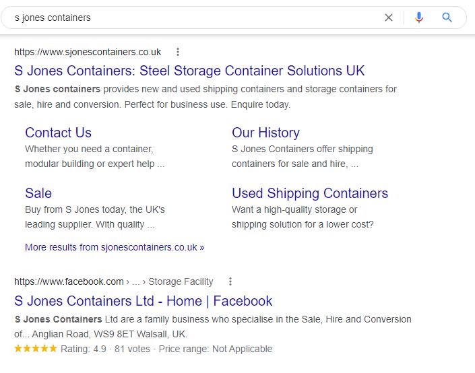Open the three-dot menu beside the sjonescontainers.co.uk URL

tap(178, 52)
